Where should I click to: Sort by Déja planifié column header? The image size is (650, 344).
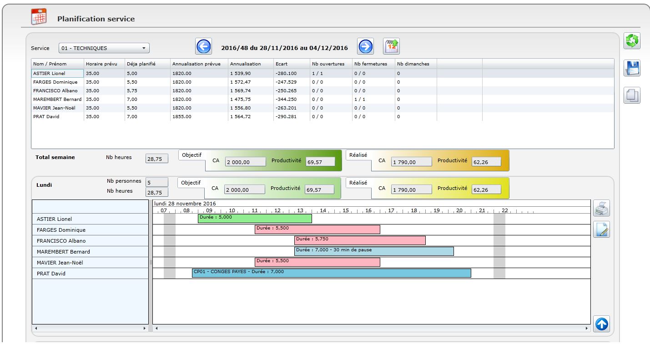coord(147,64)
